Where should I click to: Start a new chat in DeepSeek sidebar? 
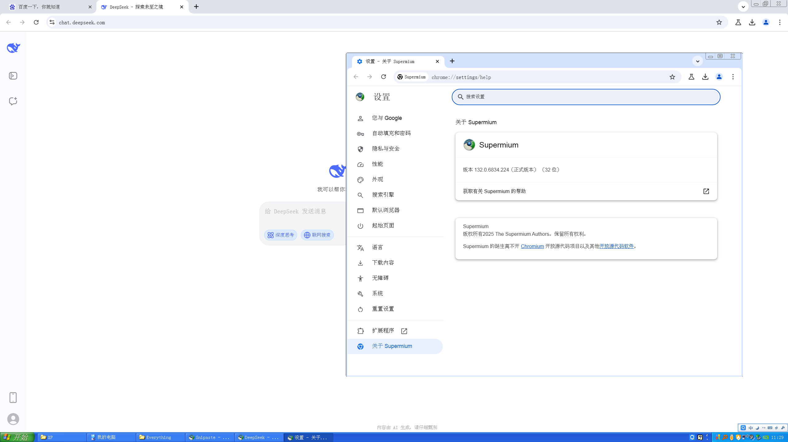13,101
